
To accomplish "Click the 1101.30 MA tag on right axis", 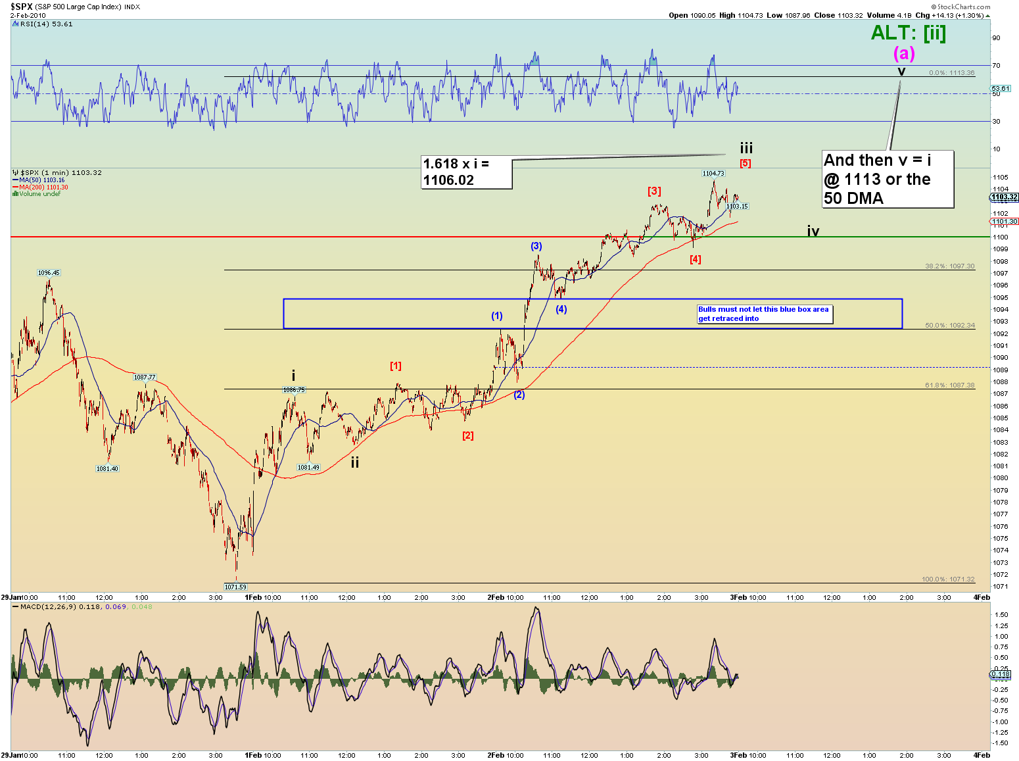I will 1005,222.
